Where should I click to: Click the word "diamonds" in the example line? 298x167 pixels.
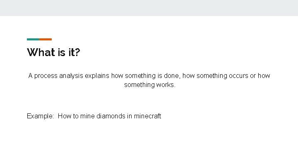(x=111, y=116)
